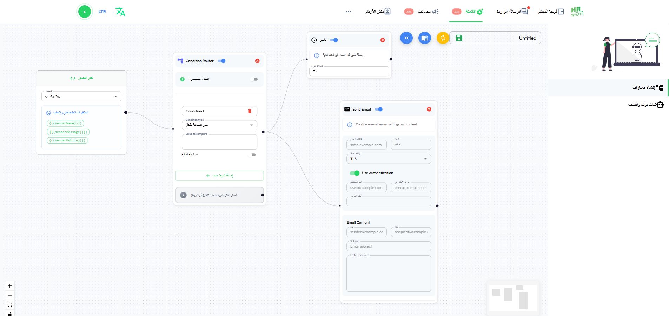The image size is (669, 316).
Task: Click the green add new condition button
Action: click(x=219, y=176)
